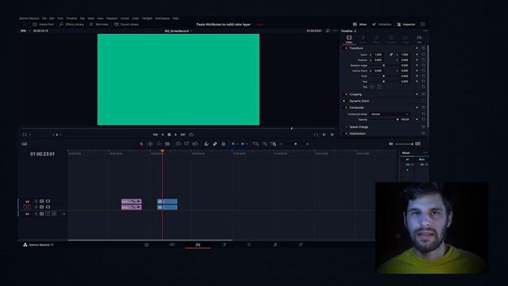508x286 pixels.
Task: Toggle the Mixer panel button
Action: point(360,25)
